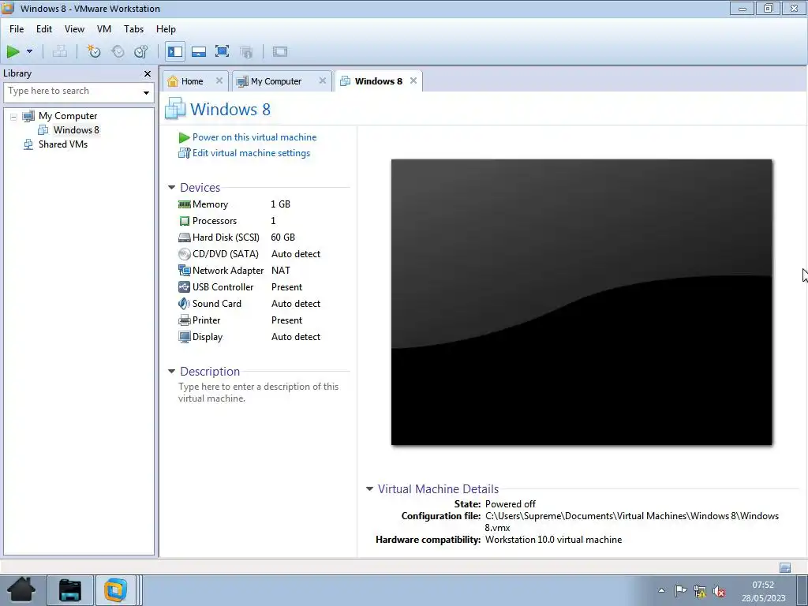
Task: Click the VM screen preview thumbnail
Action: [582, 302]
